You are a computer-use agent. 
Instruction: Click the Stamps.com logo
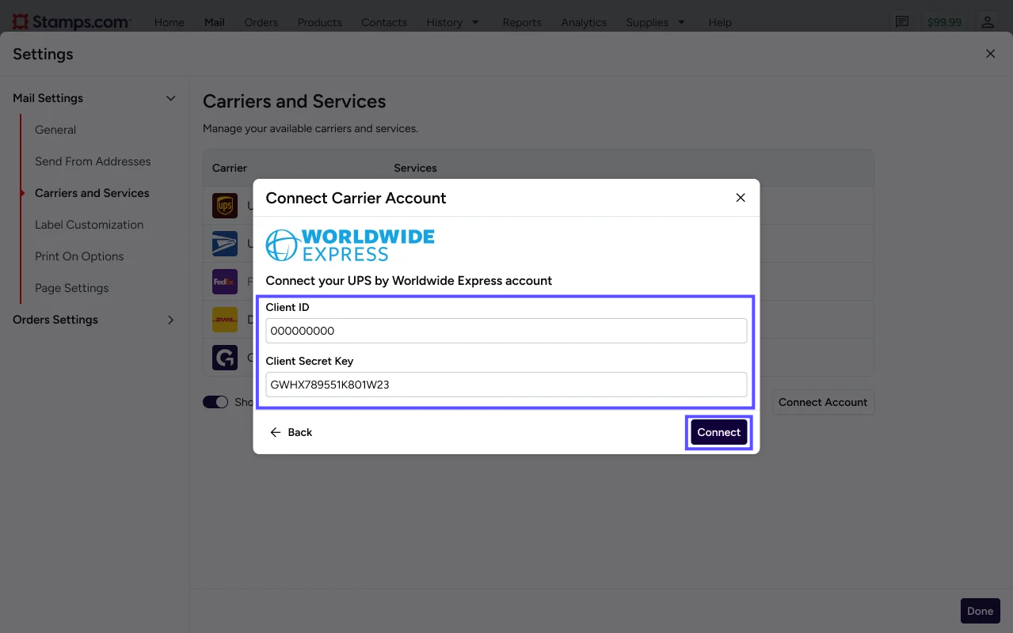[x=72, y=21]
